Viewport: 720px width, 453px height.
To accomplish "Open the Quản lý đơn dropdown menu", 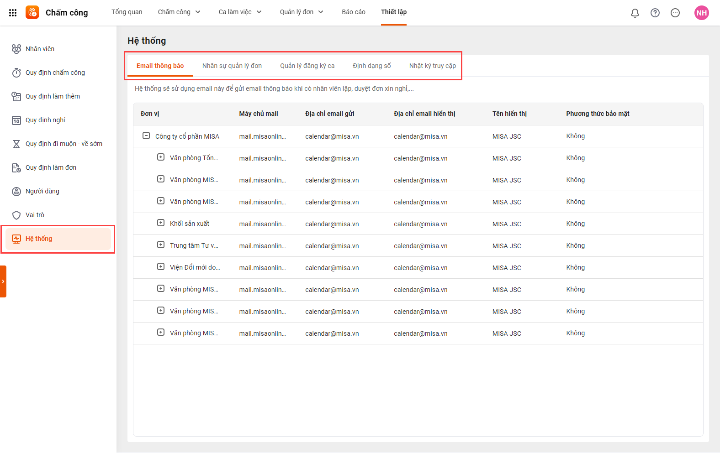I will pos(302,12).
